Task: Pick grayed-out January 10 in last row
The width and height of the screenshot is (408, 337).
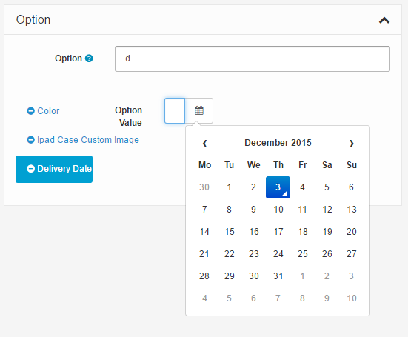Action: 351,298
